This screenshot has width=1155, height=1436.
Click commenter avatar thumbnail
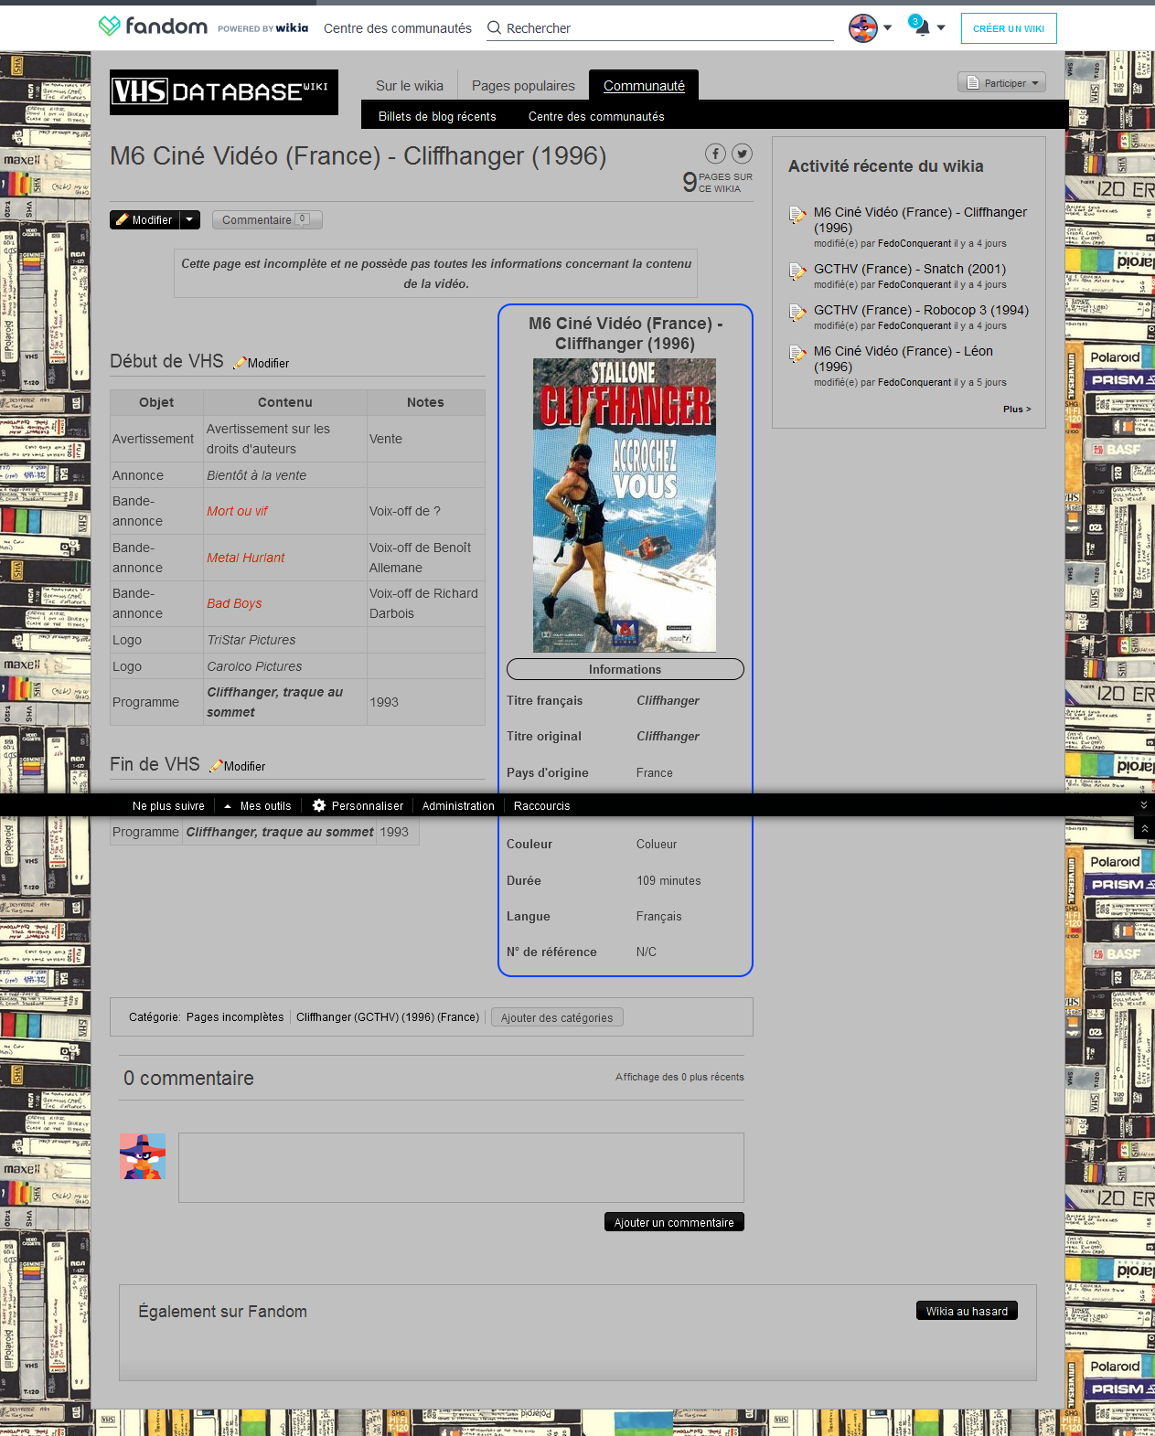coord(143,1156)
